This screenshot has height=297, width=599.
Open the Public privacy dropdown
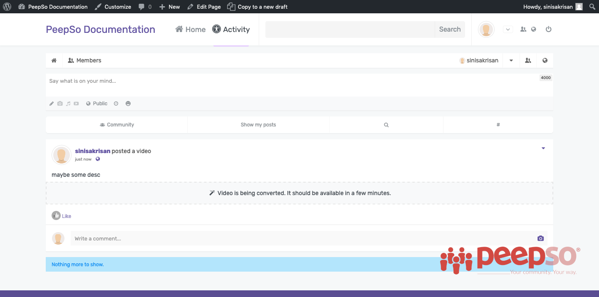coord(97,104)
